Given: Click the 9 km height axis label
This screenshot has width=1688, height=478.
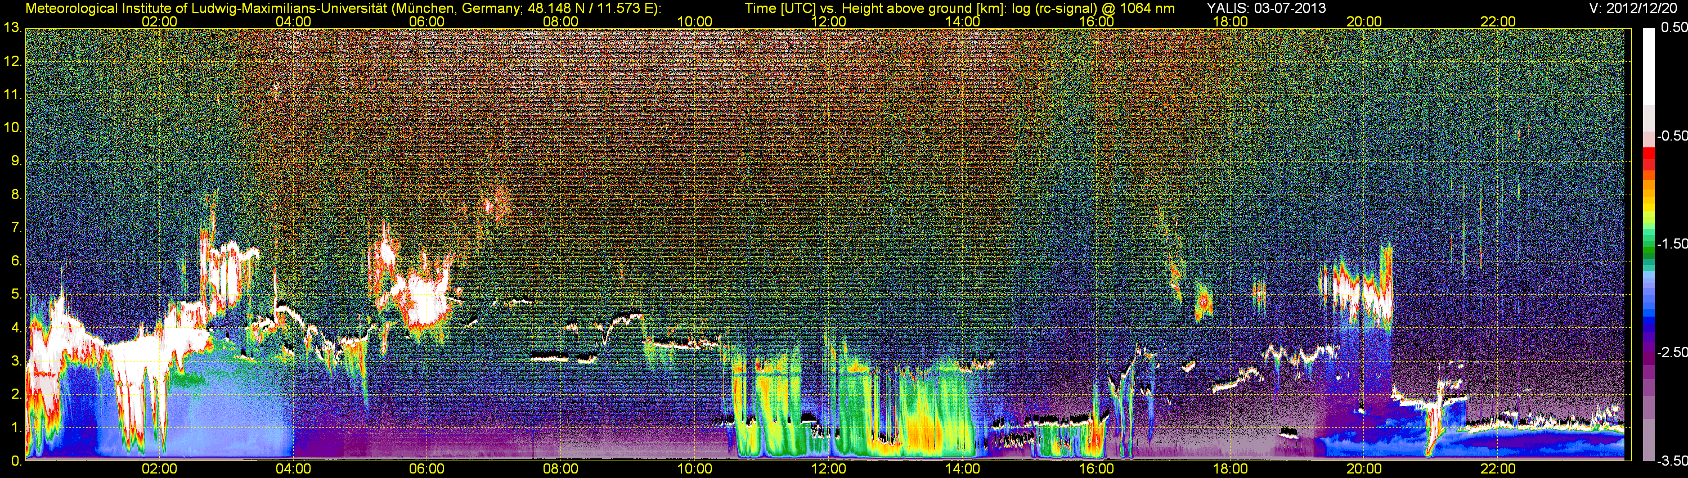Looking at the screenshot, I should (16, 162).
